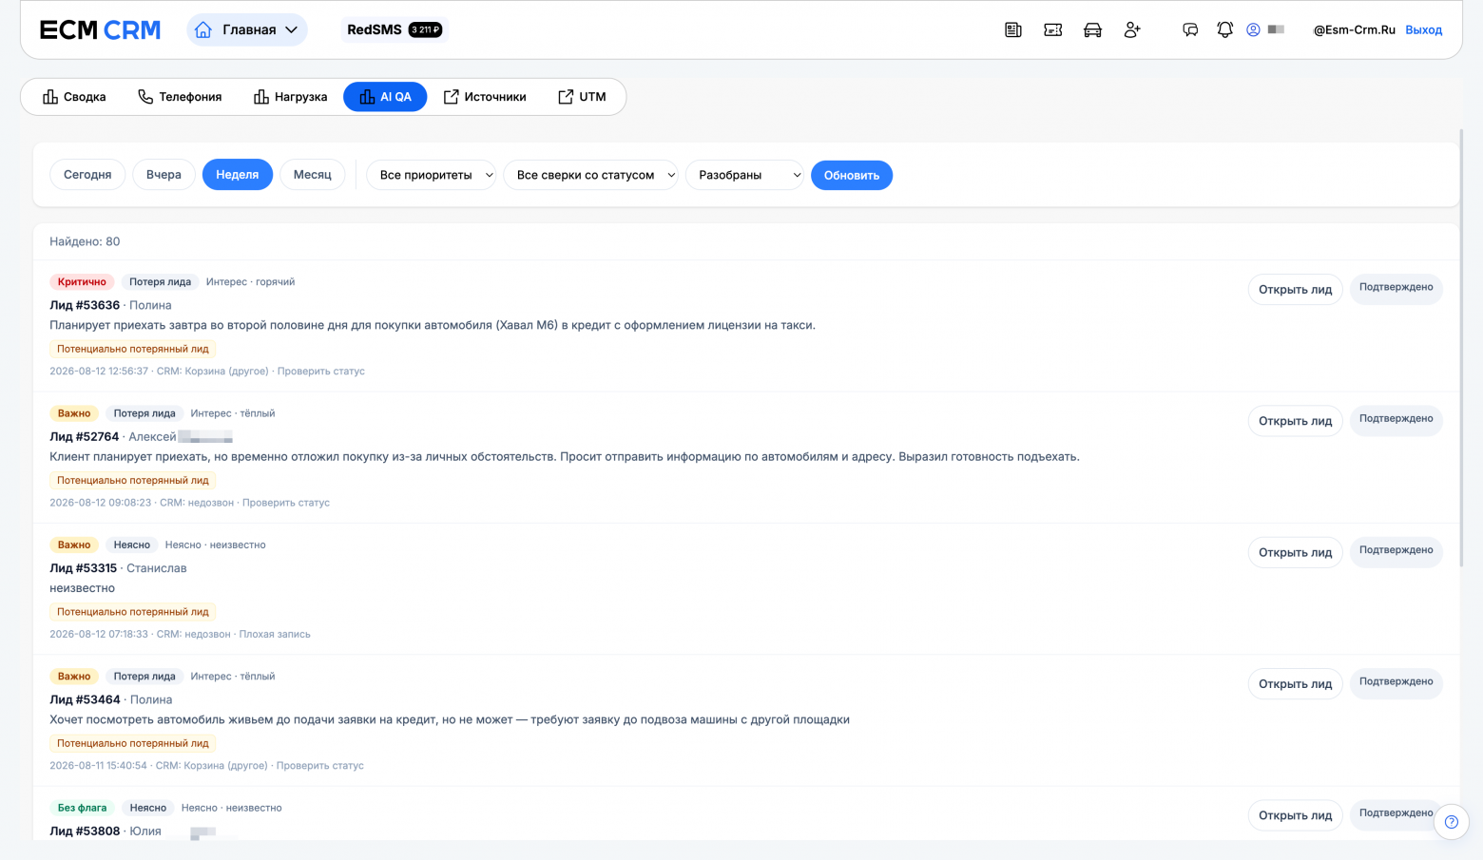Screen dimensions: 1483x860
Task: Click Подтверждено for lead #52764
Action: [x=1396, y=419]
